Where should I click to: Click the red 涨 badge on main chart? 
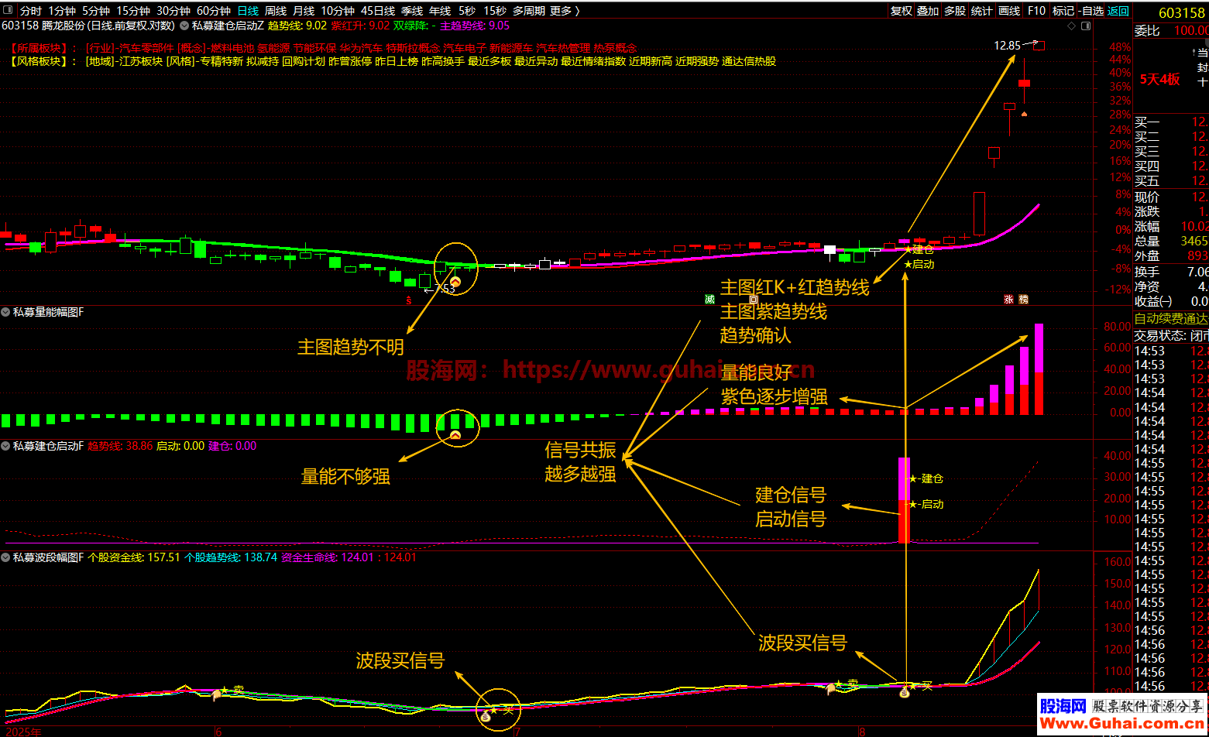click(x=1009, y=299)
